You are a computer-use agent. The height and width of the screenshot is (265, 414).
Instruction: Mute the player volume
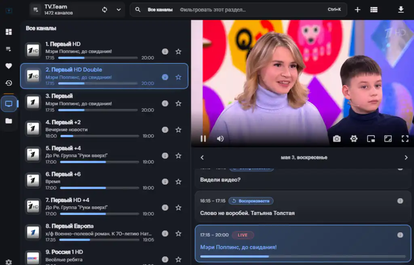220,139
